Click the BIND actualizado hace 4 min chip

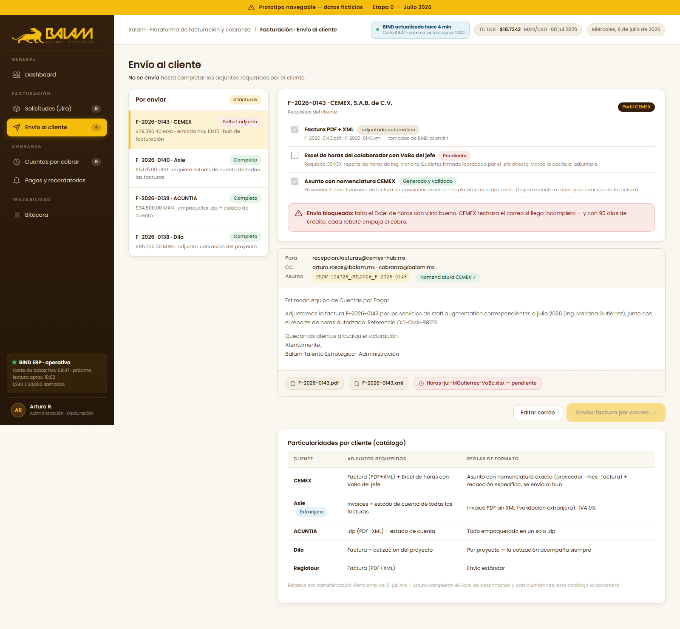pyautogui.click(x=420, y=30)
